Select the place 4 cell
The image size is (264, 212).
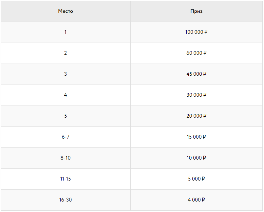pyautogui.click(x=66, y=95)
